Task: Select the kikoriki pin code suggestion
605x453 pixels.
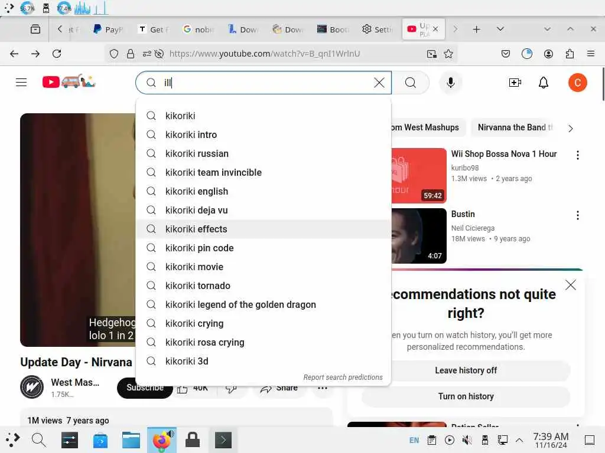Action: click(x=264, y=248)
